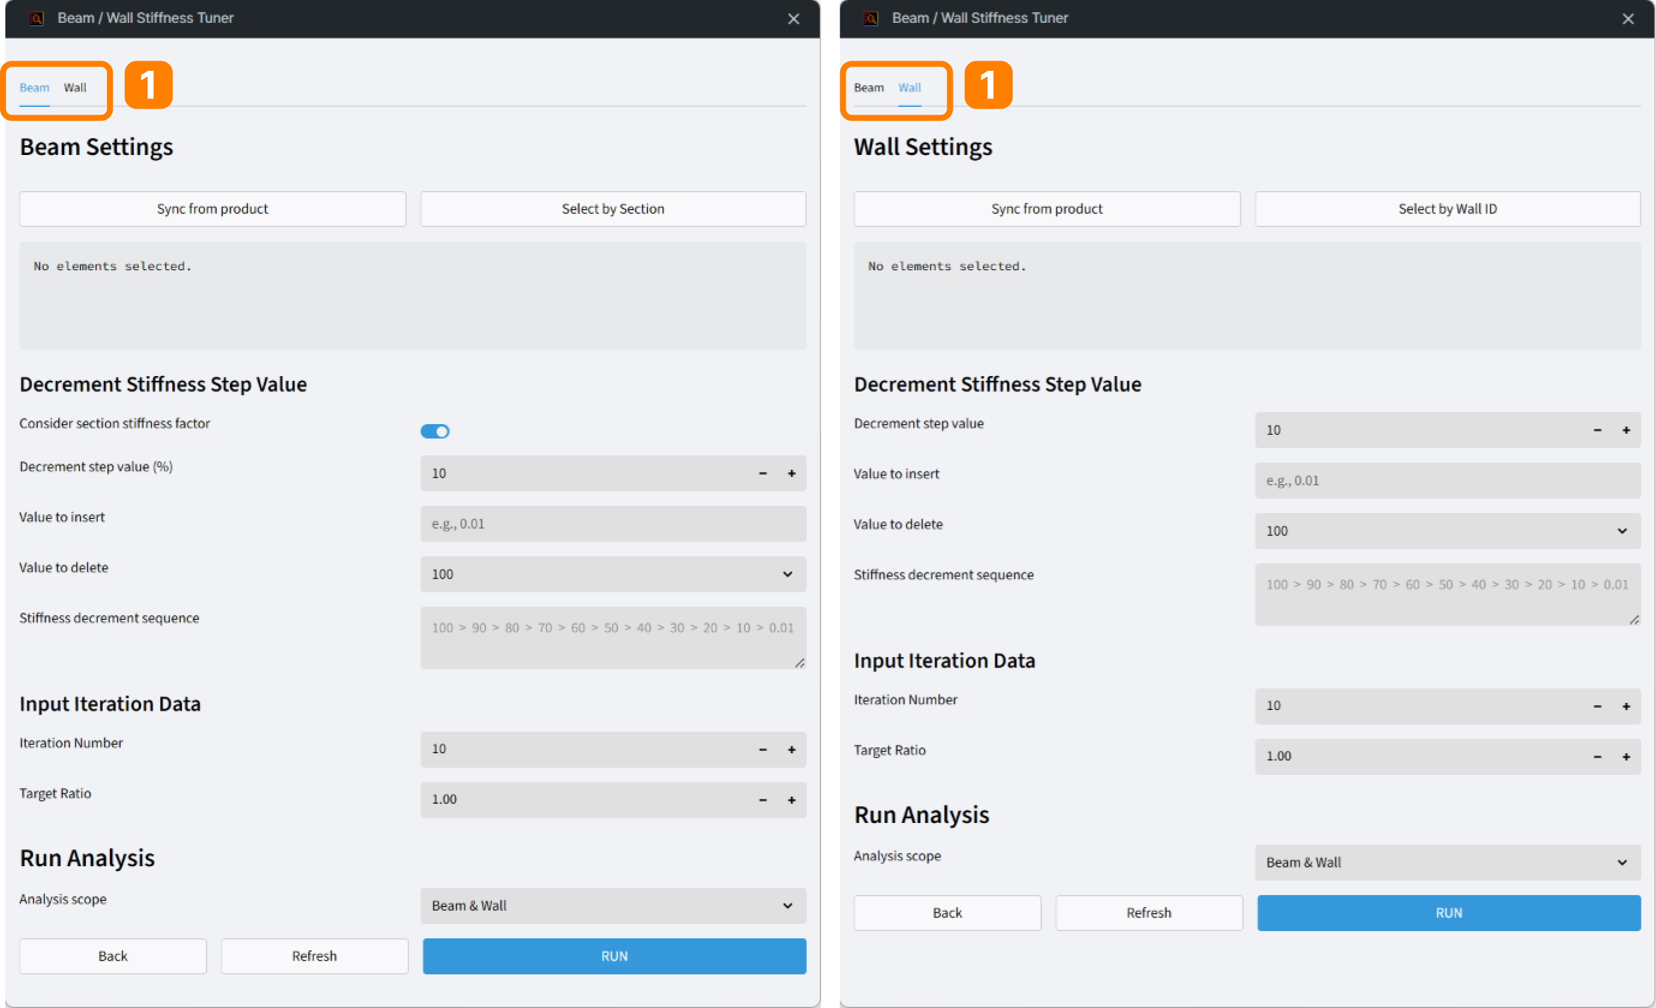
Task: Click app icon in left window title bar
Action: click(x=36, y=18)
